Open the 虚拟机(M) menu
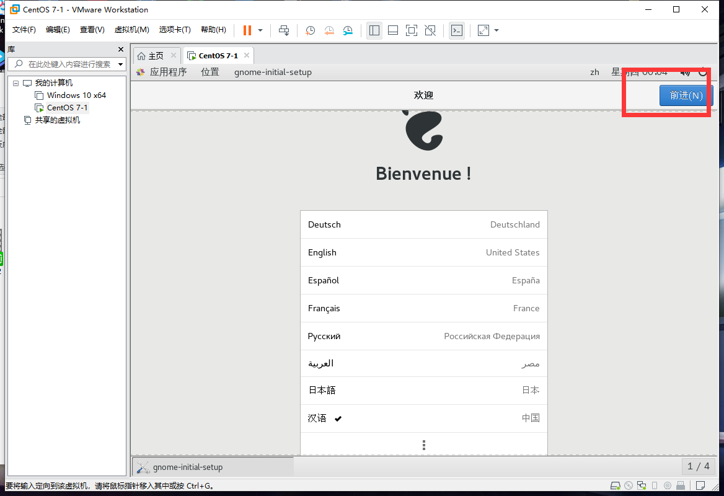 point(131,30)
